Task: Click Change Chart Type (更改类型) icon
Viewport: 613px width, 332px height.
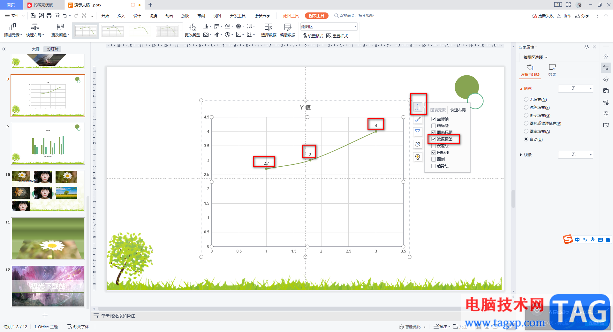Action: pyautogui.click(x=193, y=30)
